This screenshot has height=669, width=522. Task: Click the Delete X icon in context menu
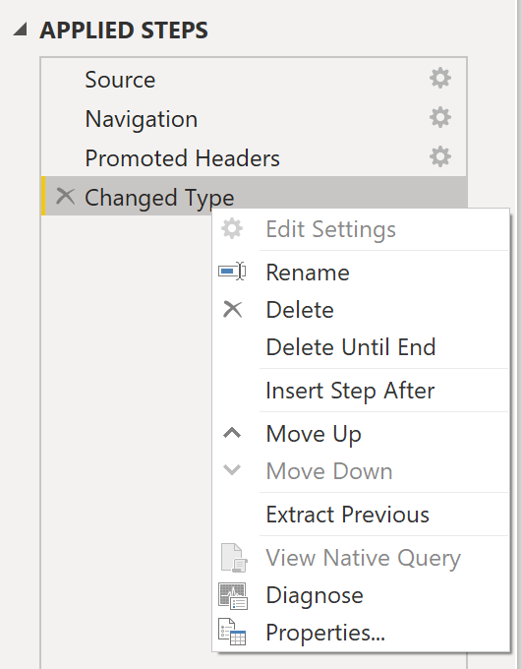coord(232,309)
